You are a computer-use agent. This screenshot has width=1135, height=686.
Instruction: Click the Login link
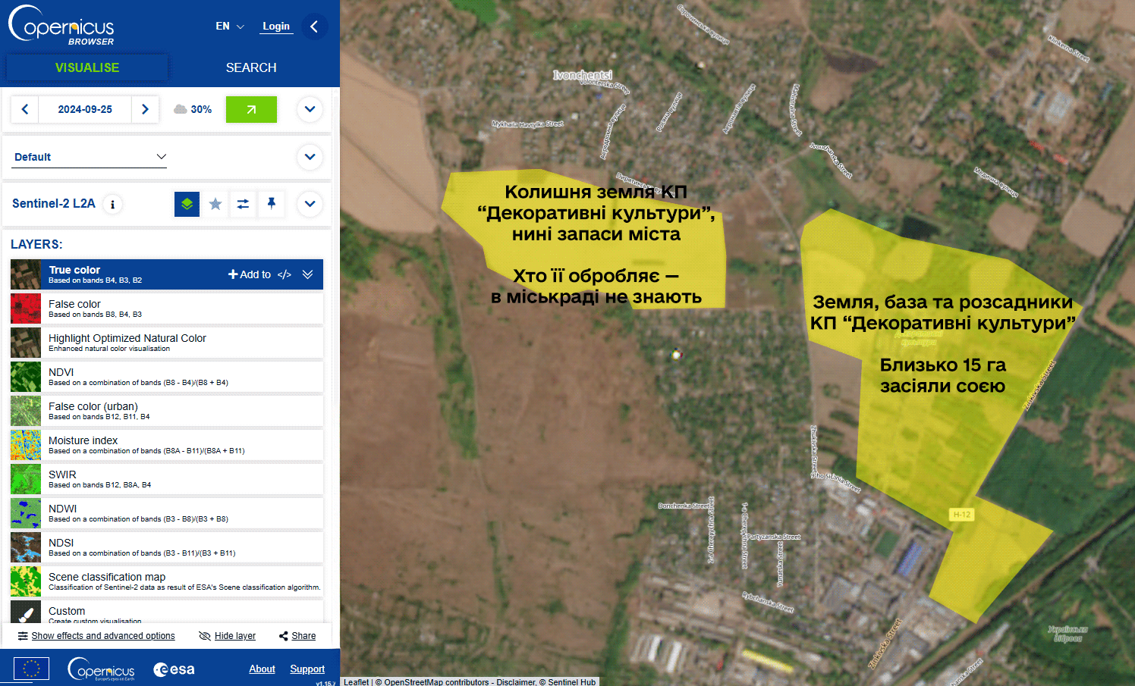tap(276, 26)
